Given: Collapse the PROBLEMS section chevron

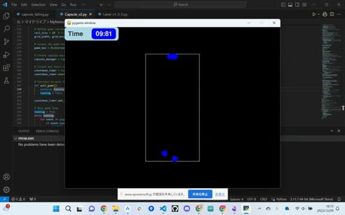Looking at the screenshot, I should 16,139.
